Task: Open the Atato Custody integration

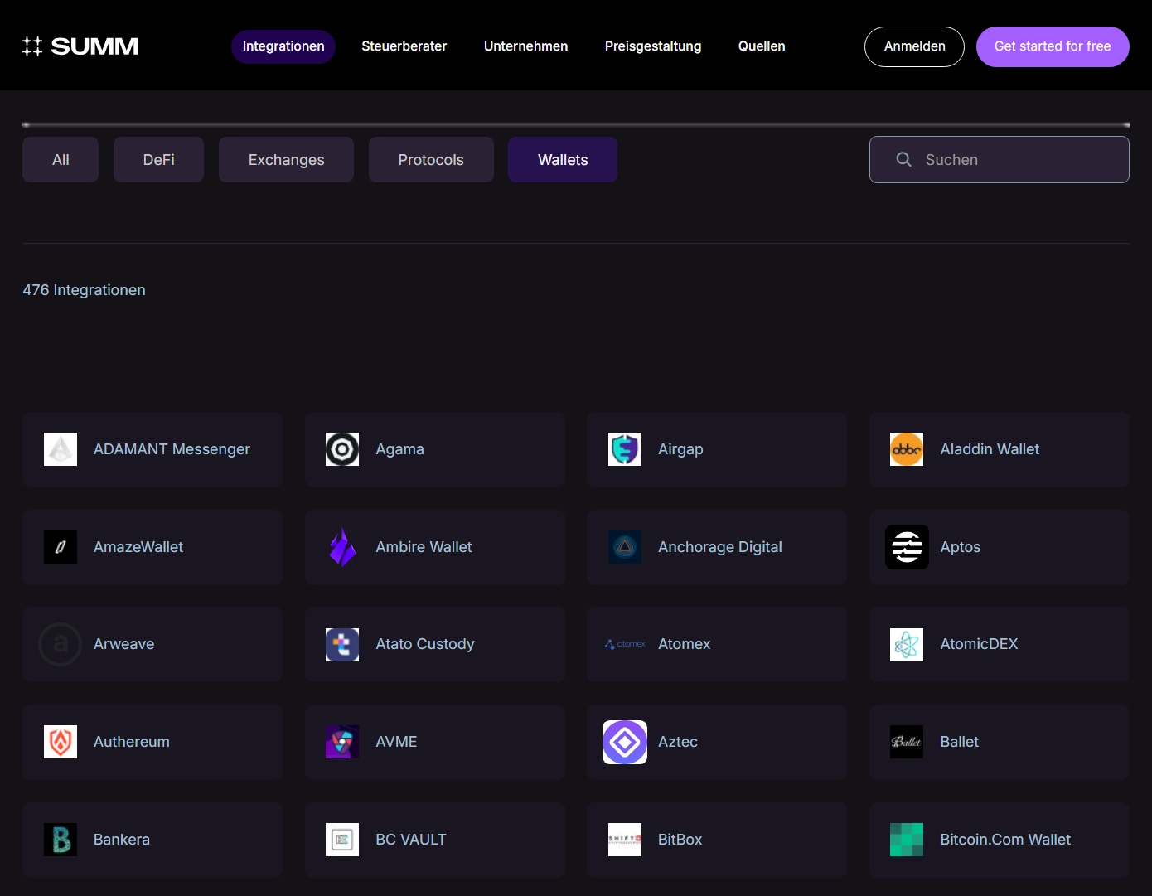Action: pyautogui.click(x=435, y=644)
